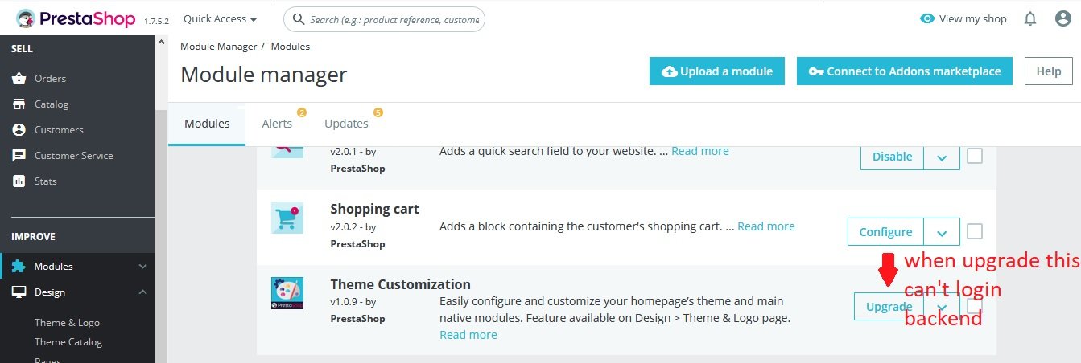Open the notifications bell
Screen dimensions: 1081x363
coord(1030,19)
